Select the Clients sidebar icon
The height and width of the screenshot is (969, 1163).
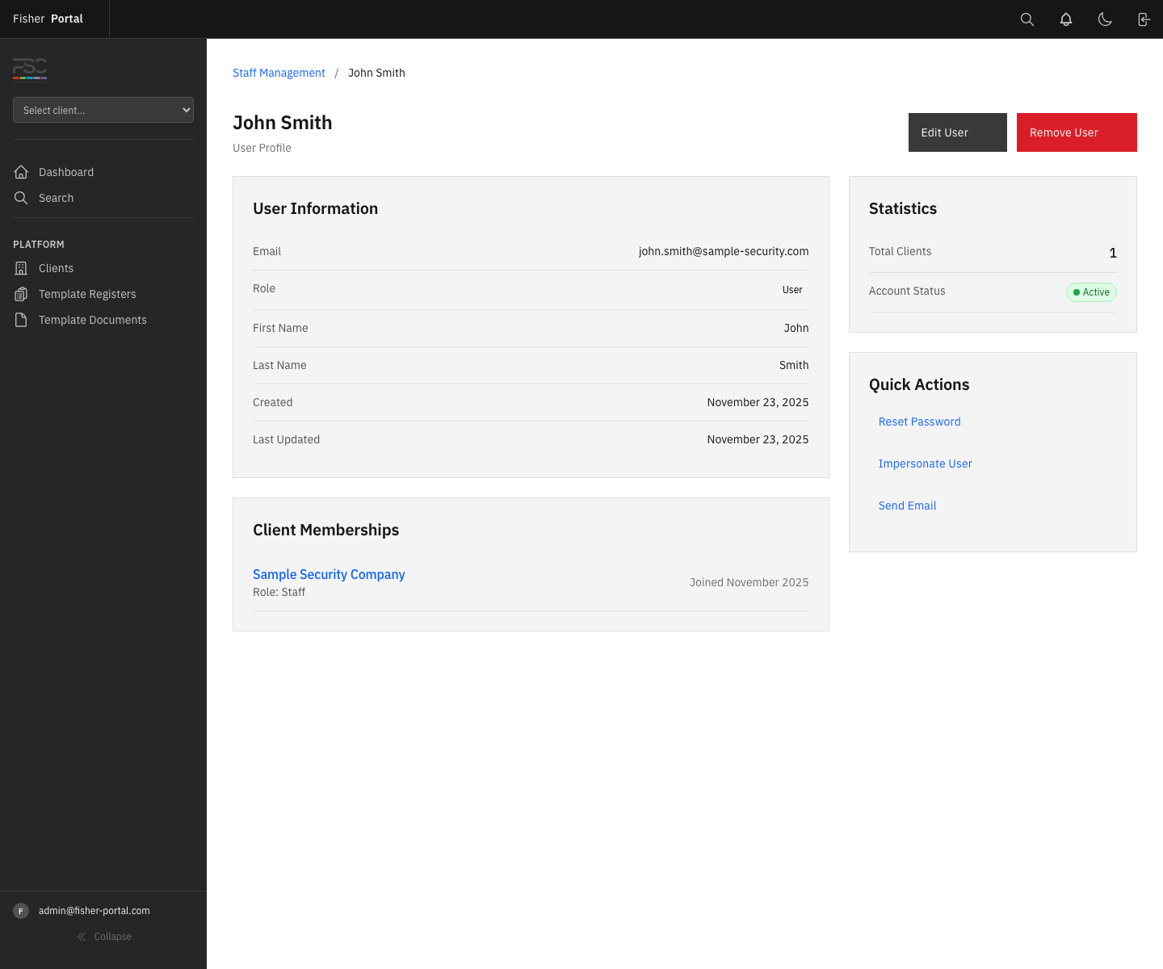[x=21, y=267]
